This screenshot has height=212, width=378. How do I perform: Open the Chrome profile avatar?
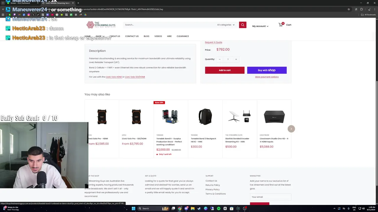click(369, 9)
